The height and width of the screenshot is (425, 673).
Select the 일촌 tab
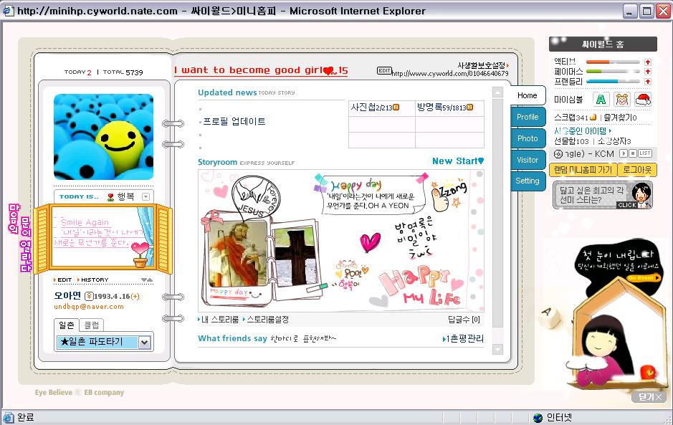67,325
